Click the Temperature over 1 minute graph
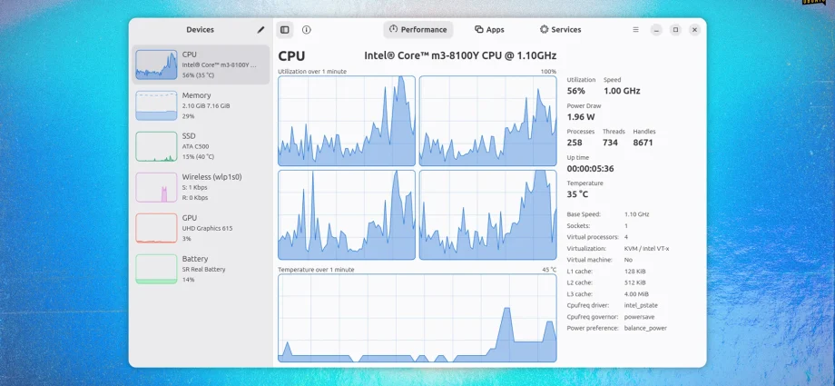Image resolution: width=835 pixels, height=386 pixels. pyautogui.click(x=417, y=318)
